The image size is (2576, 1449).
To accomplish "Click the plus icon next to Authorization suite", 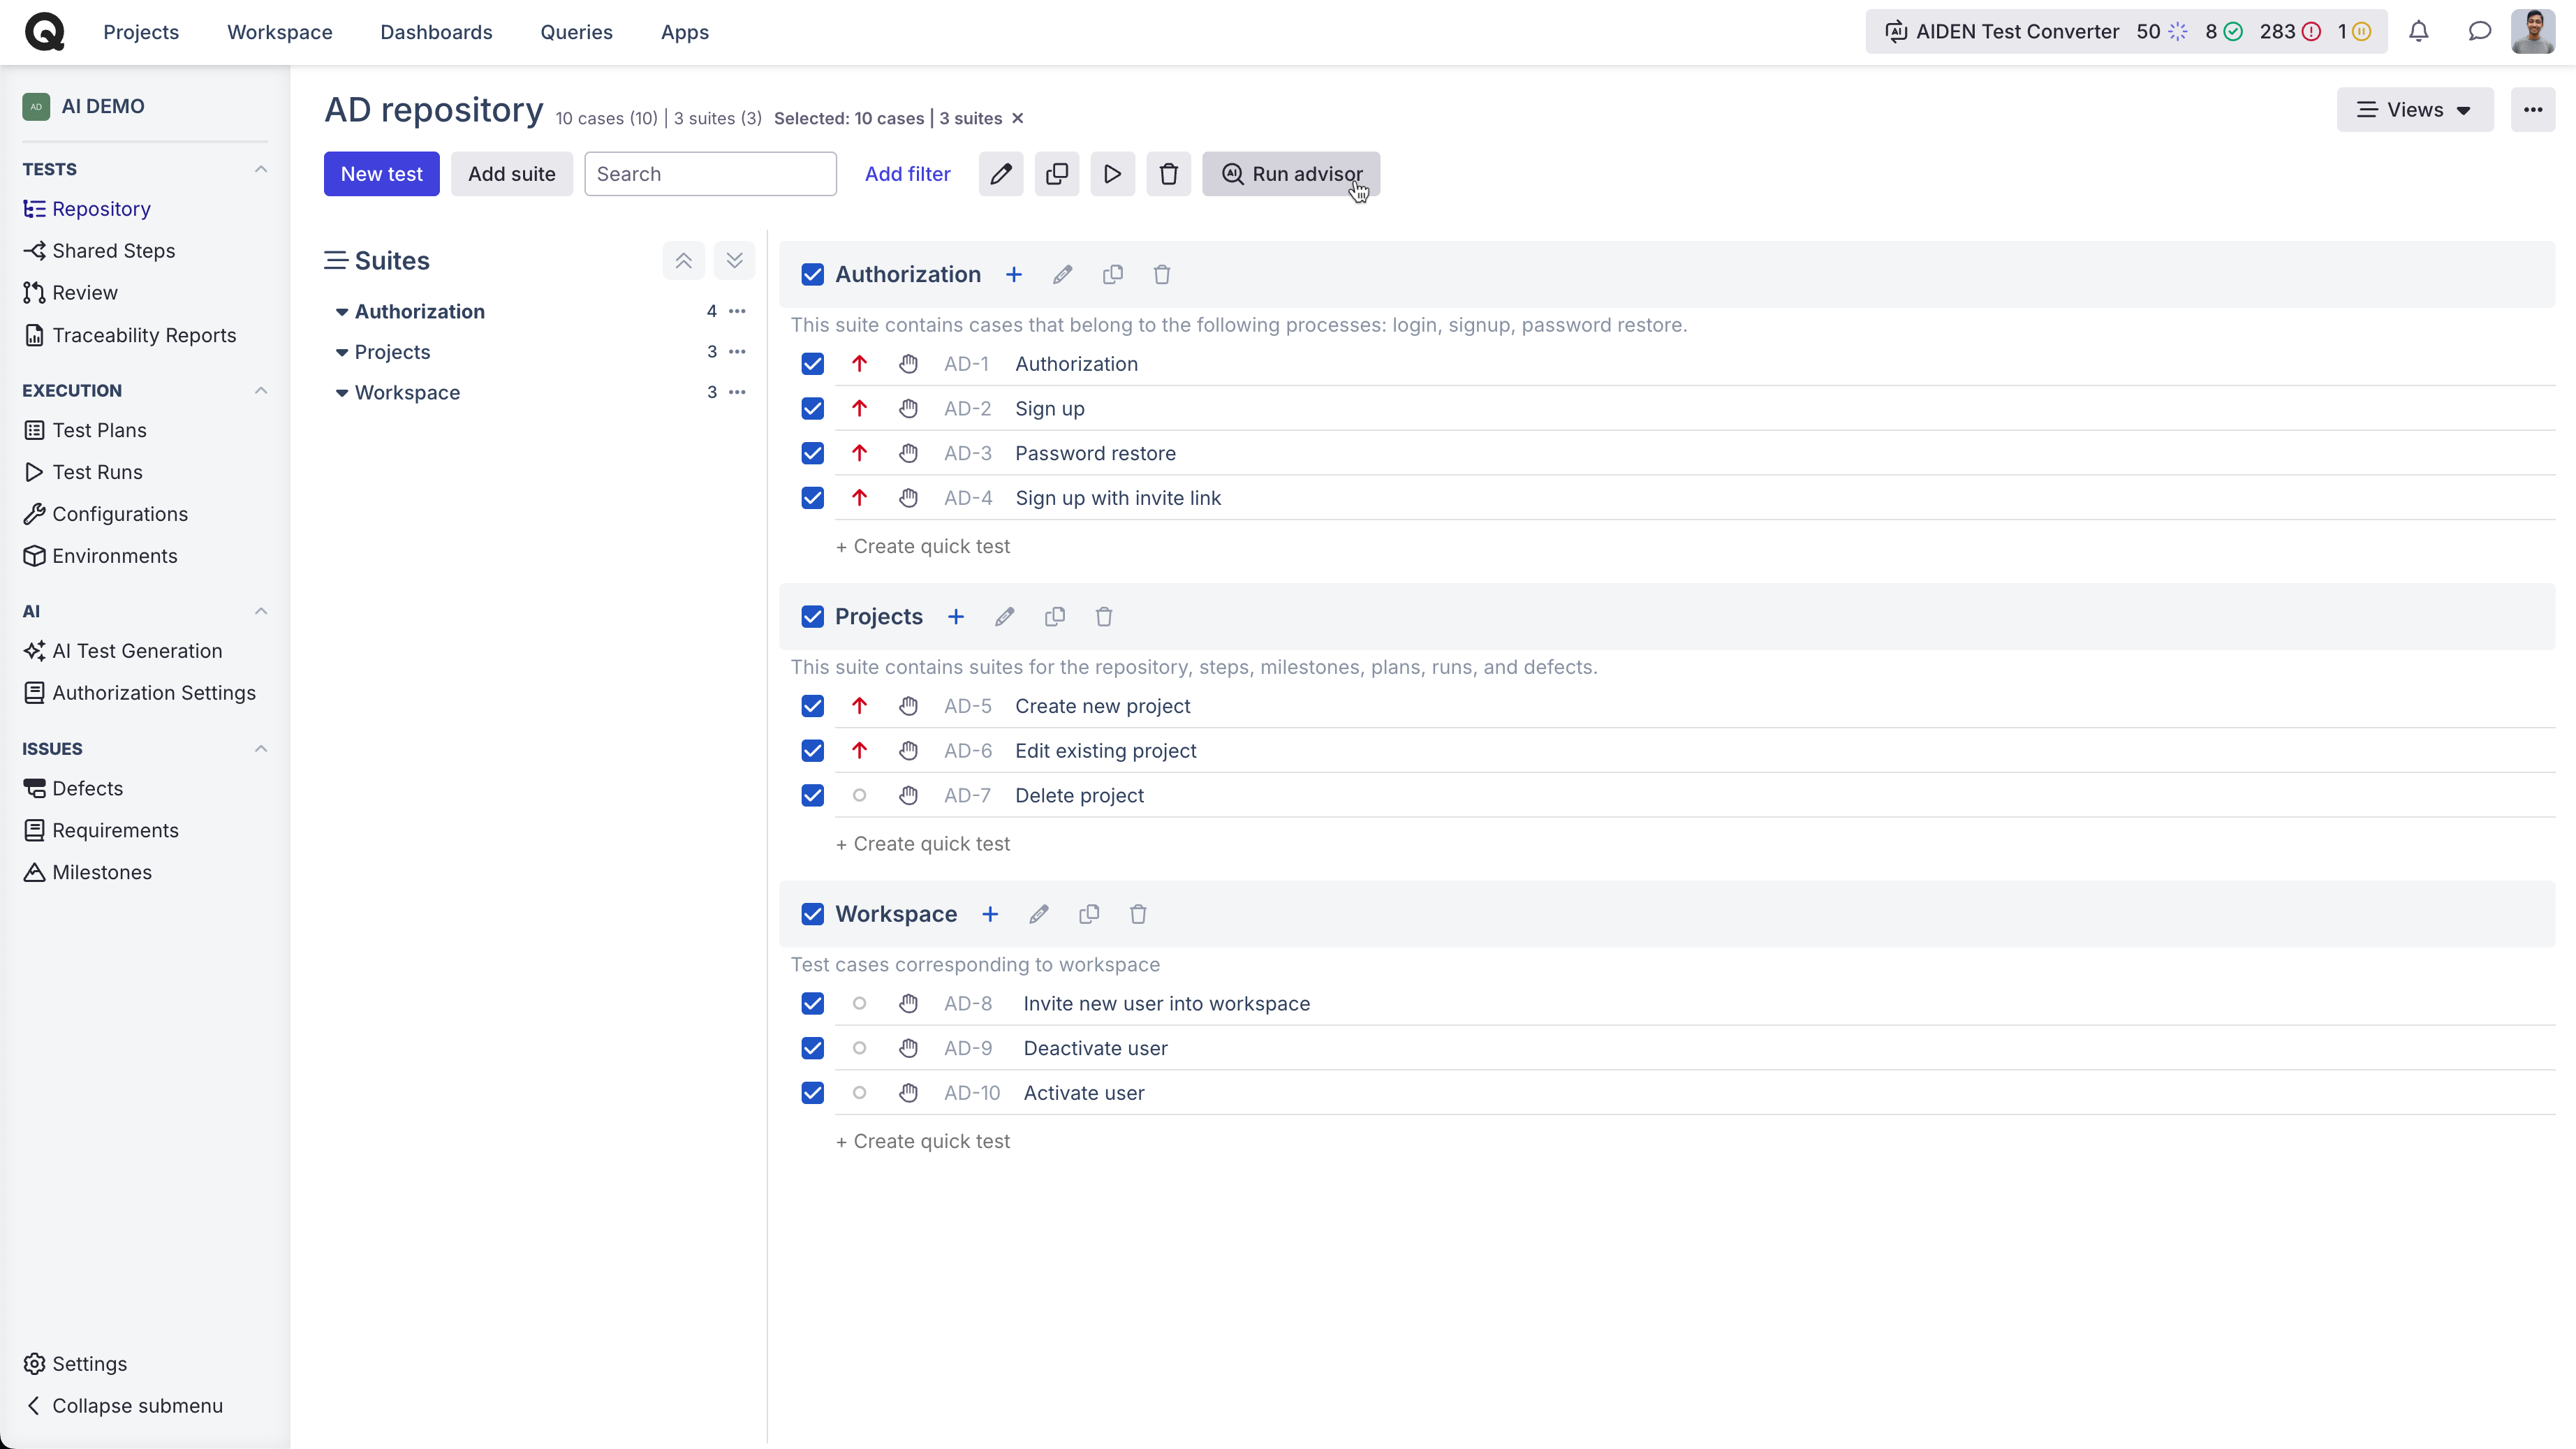I will pos(1013,275).
